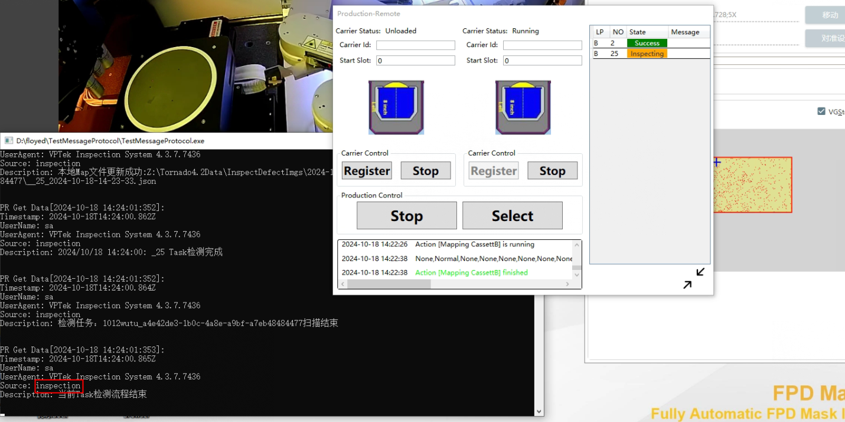Click 'Carrier Status: Running' label
Screen dimensions: 845x422
[x=501, y=31]
